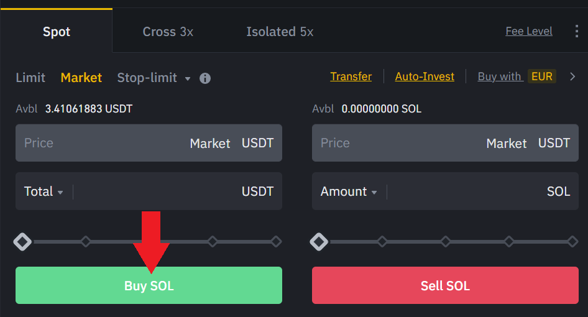The width and height of the screenshot is (588, 317).
Task: Switch to the Spot tab
Action: 57,32
